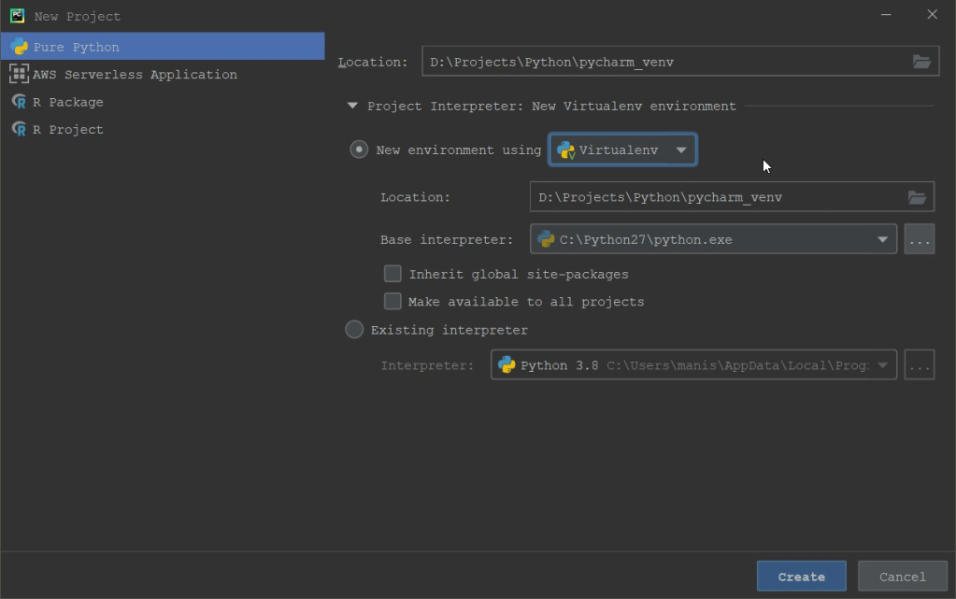This screenshot has width=956, height=599.
Task: Check Make available to all projects
Action: pos(392,301)
